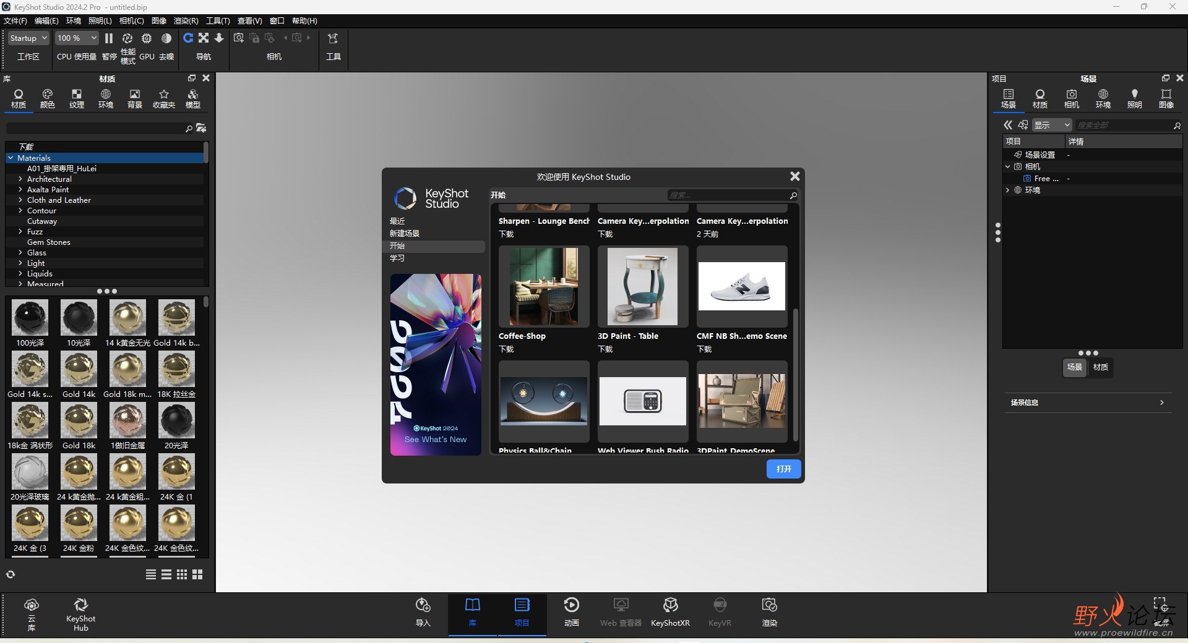Open KeyShotXR wizard
The image size is (1188, 643).
[x=671, y=613]
